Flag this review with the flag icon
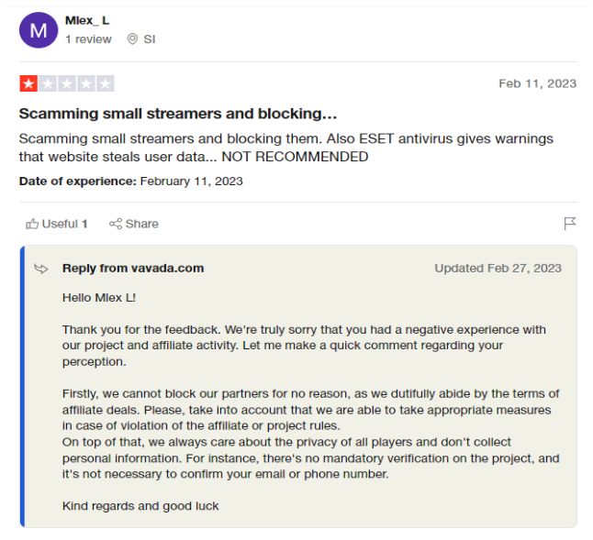The image size is (593, 540). (x=569, y=224)
